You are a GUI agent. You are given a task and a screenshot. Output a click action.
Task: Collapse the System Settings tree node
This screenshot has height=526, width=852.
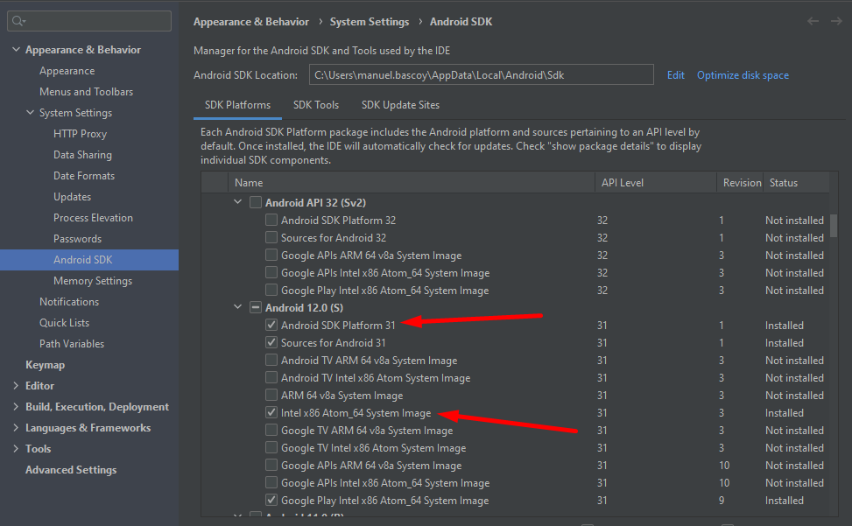point(30,113)
